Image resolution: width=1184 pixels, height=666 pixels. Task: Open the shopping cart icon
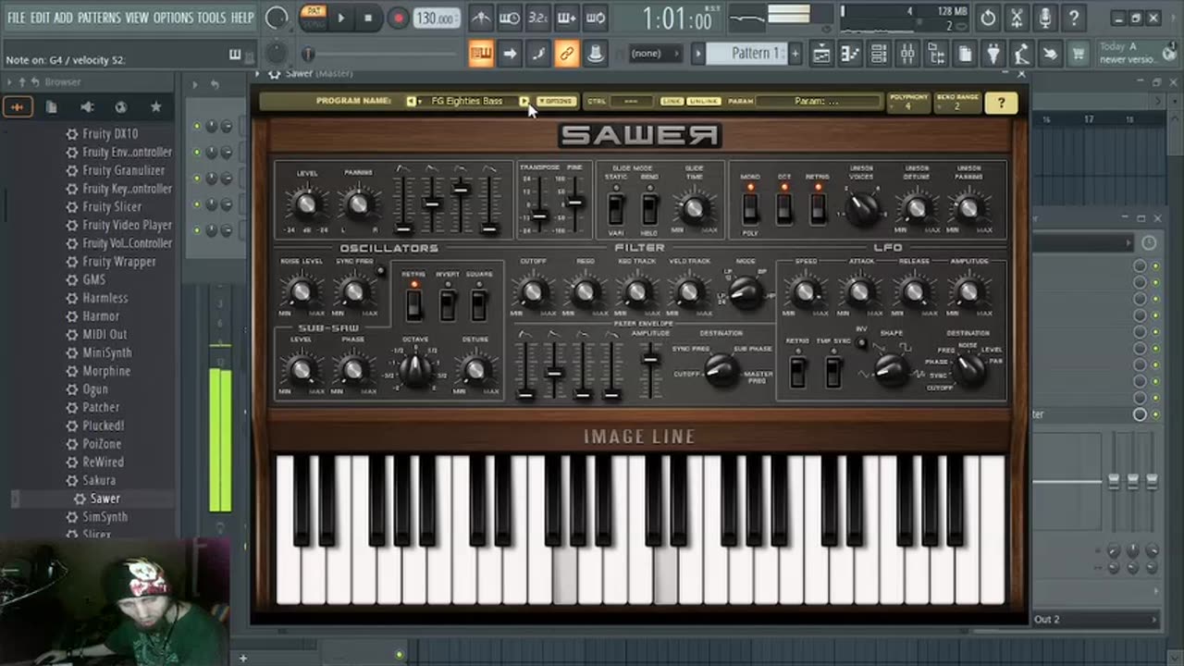pyautogui.click(x=1079, y=55)
